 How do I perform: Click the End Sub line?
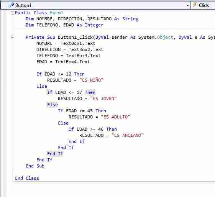pyautogui.click(x=35, y=166)
